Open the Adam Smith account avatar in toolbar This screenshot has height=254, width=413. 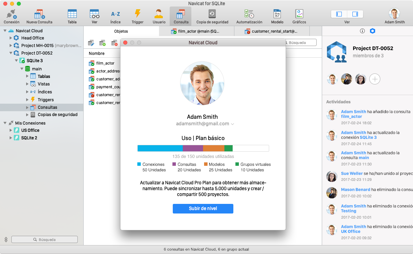pos(394,14)
